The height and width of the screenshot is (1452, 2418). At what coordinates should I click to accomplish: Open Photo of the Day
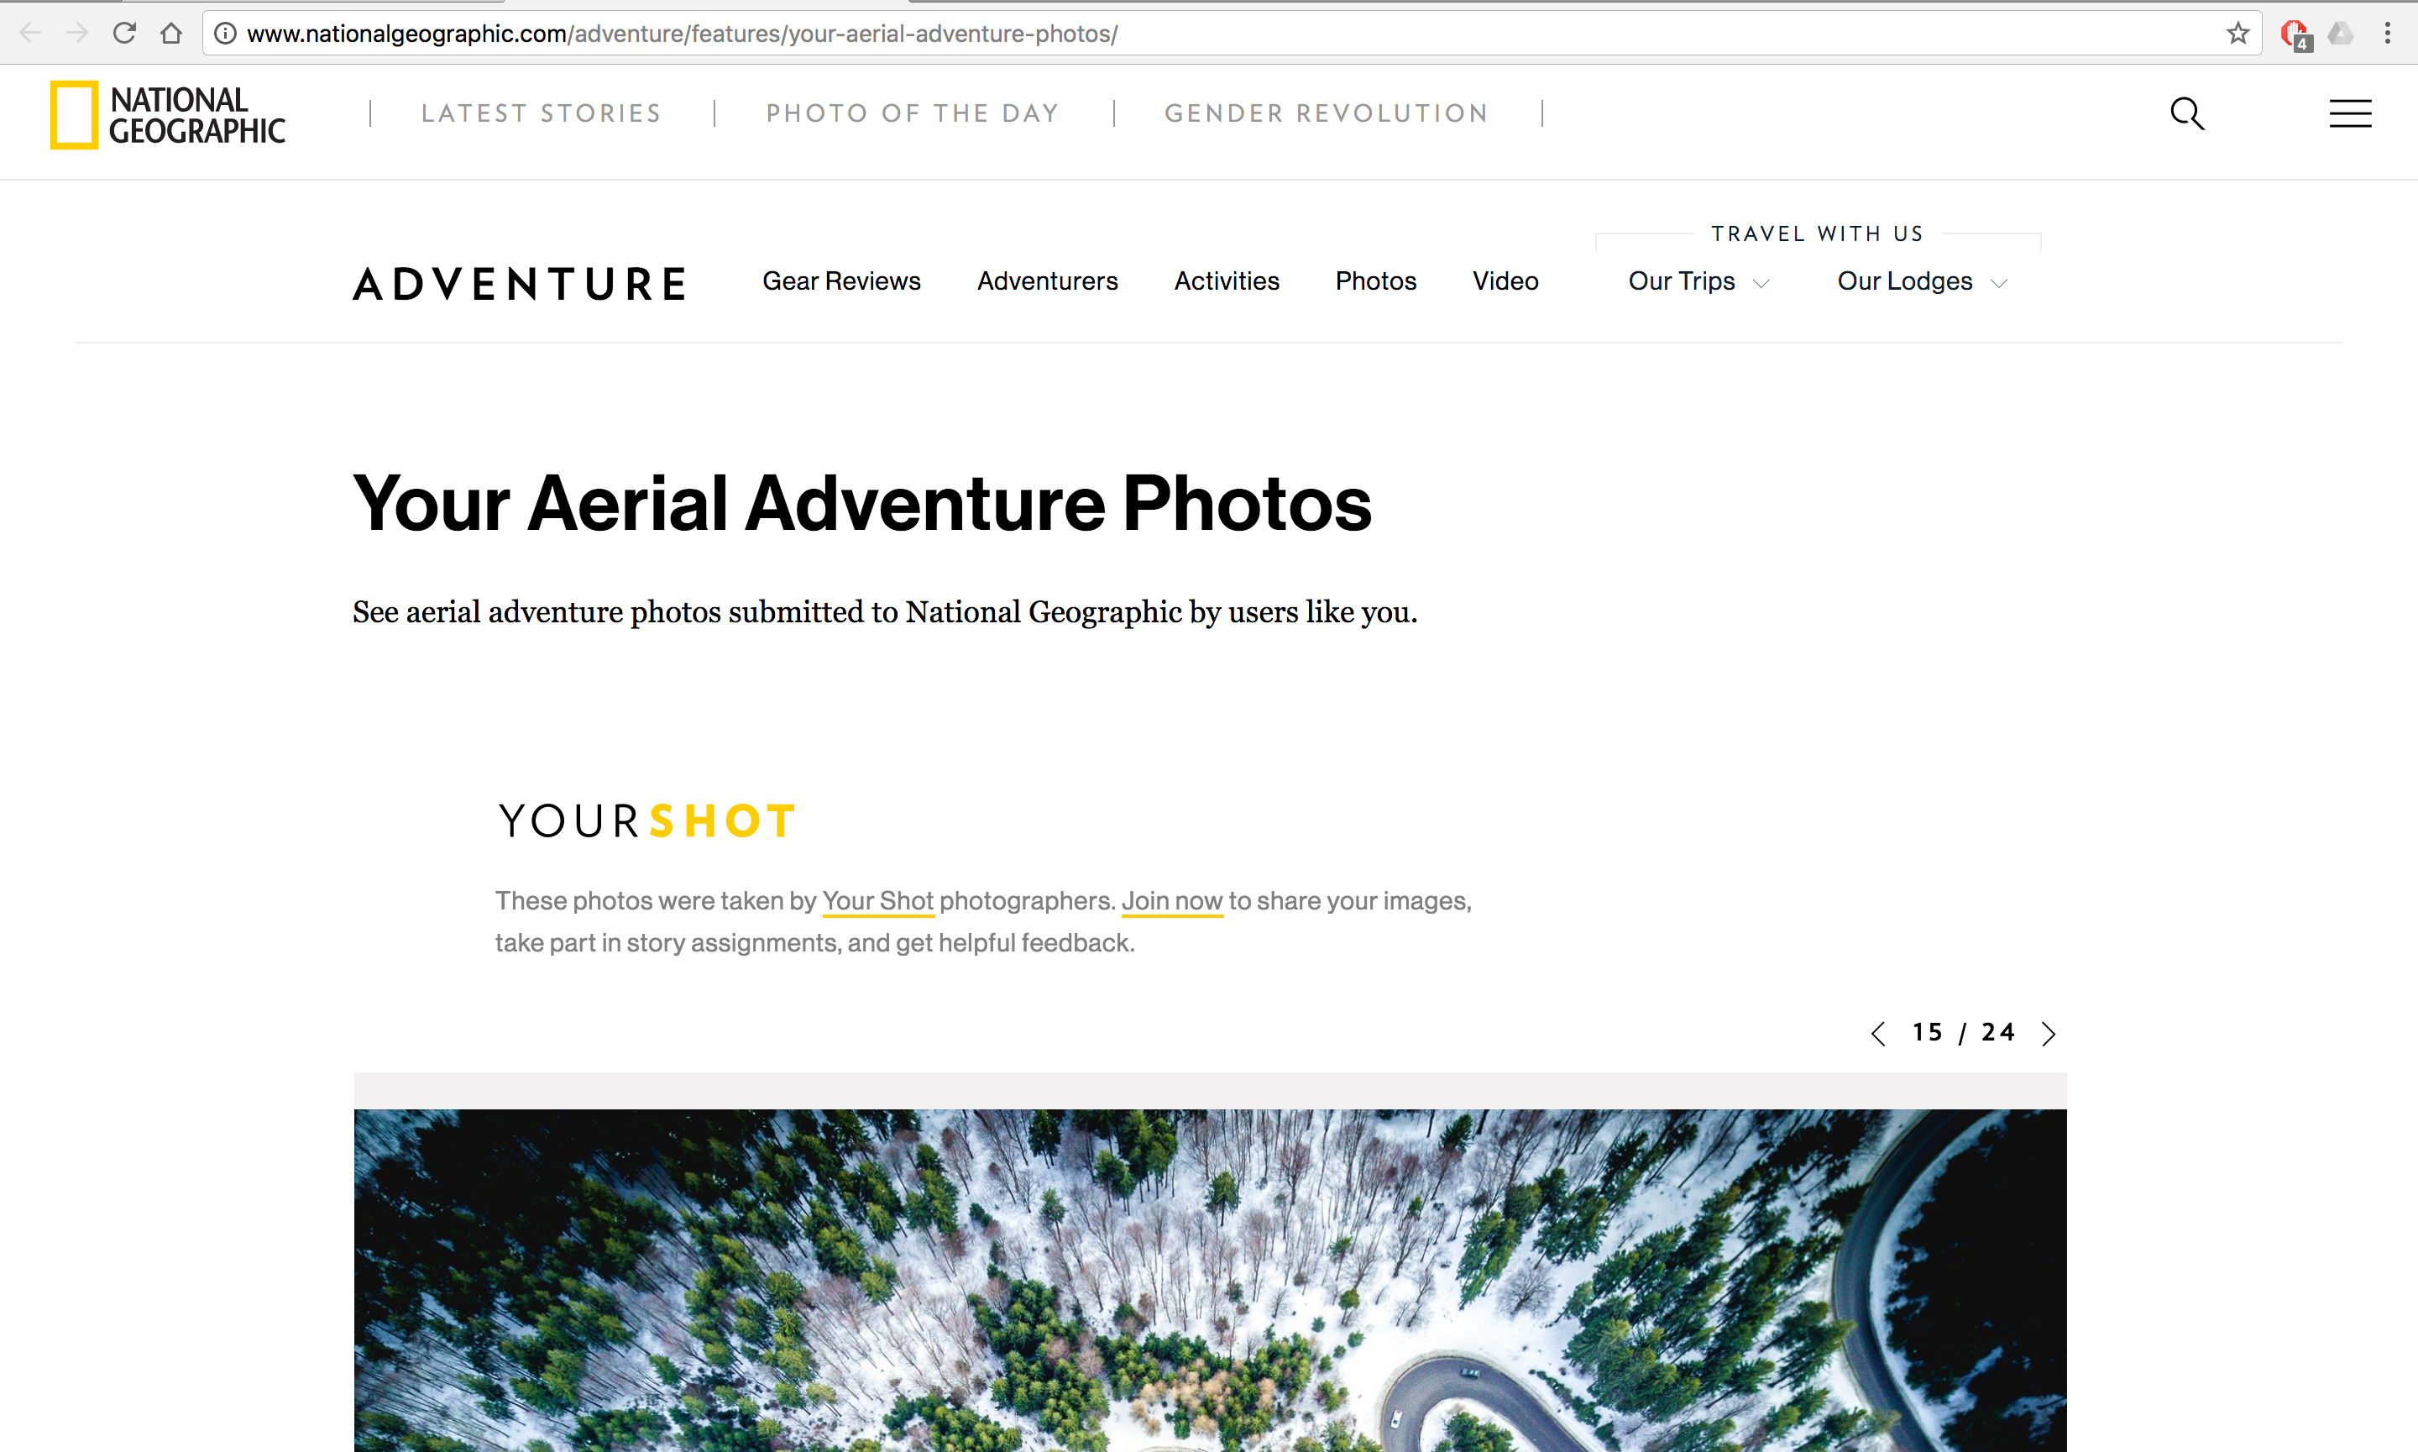pyautogui.click(x=913, y=113)
